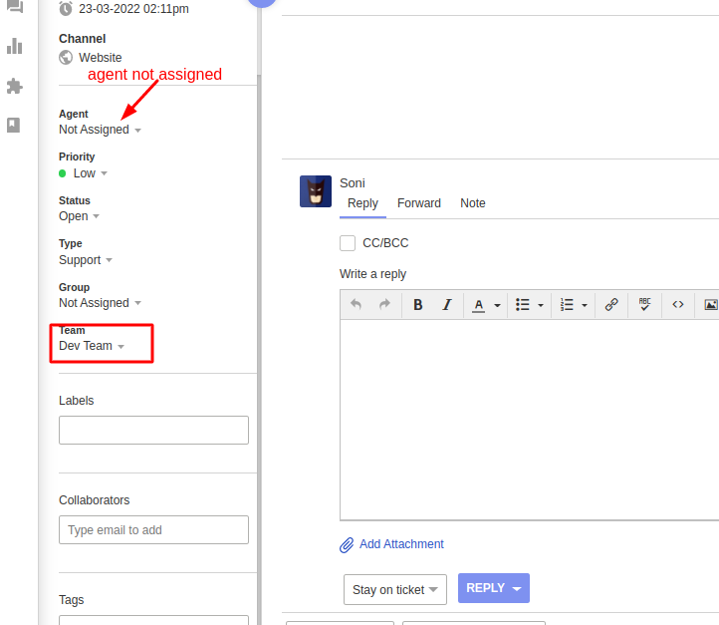Insert a numbered list
719x625 pixels.
pyautogui.click(x=567, y=305)
